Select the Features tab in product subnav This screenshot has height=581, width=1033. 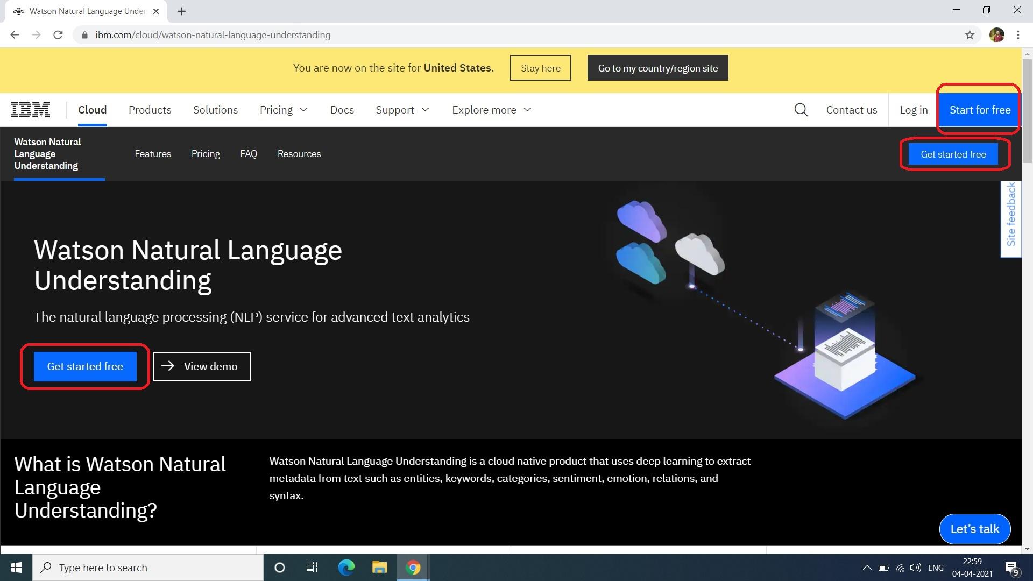(153, 154)
